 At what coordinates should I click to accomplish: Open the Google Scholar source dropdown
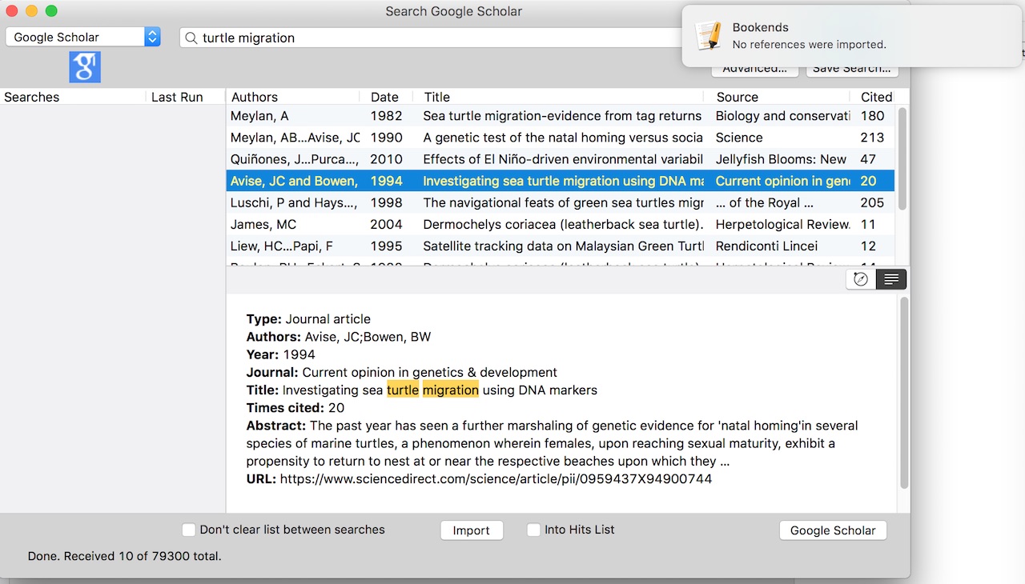coord(83,37)
